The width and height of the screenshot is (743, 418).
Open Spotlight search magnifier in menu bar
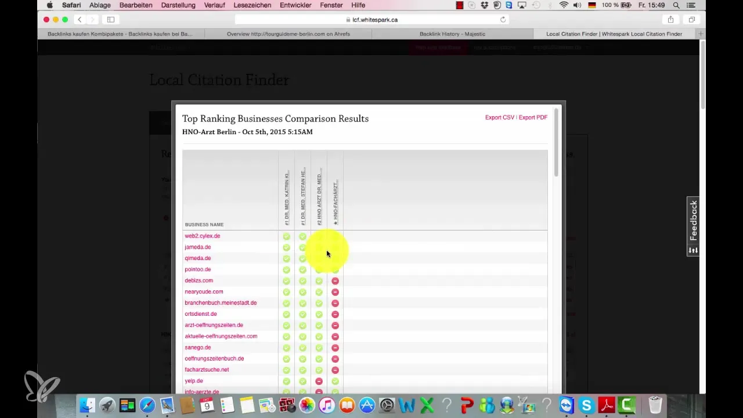pos(676,5)
